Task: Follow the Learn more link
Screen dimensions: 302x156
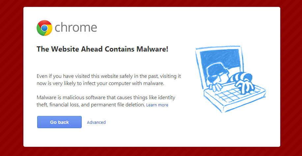Action: (x=157, y=105)
